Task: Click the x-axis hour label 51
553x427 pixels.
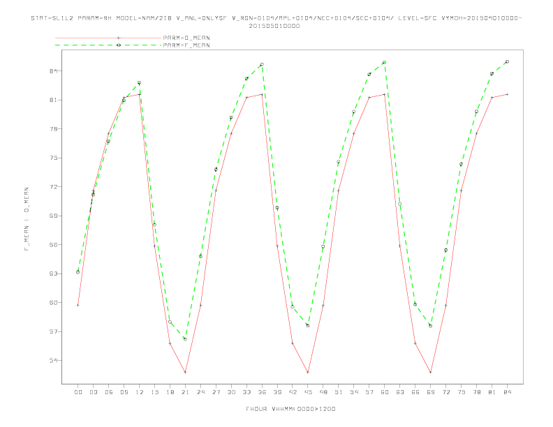Action: pos(339,392)
